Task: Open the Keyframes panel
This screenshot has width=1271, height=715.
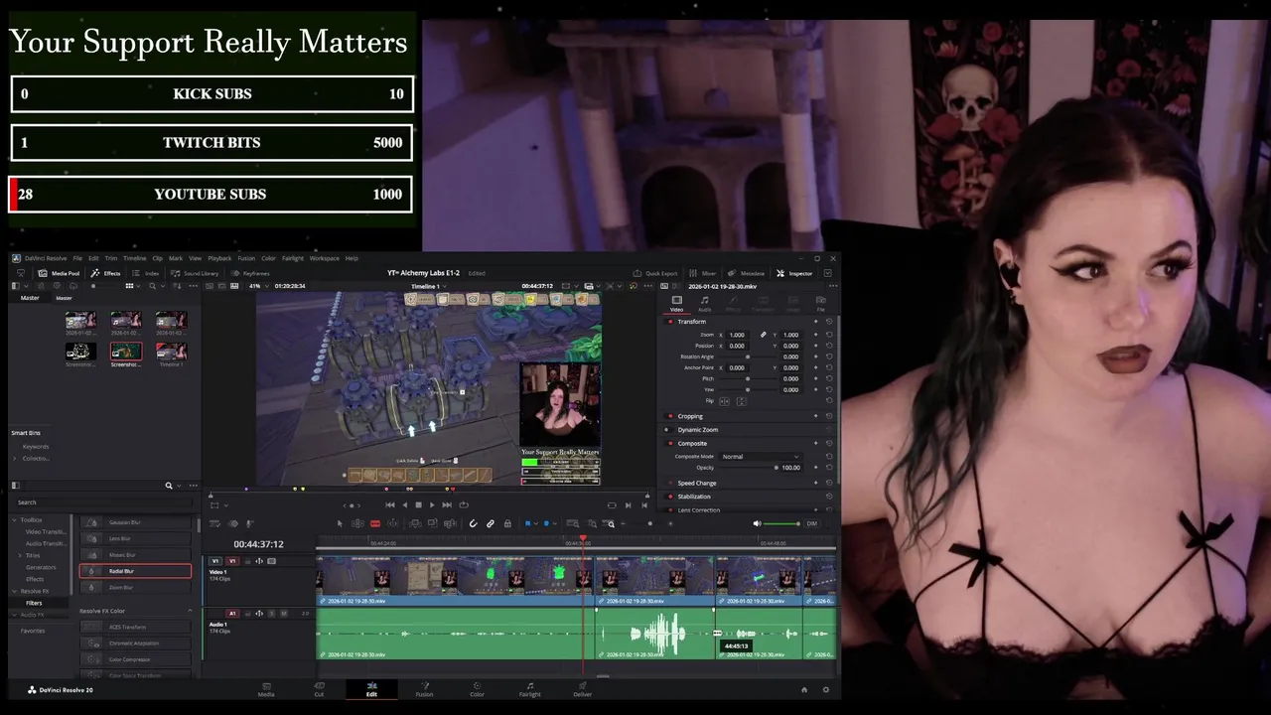Action: click(250, 273)
